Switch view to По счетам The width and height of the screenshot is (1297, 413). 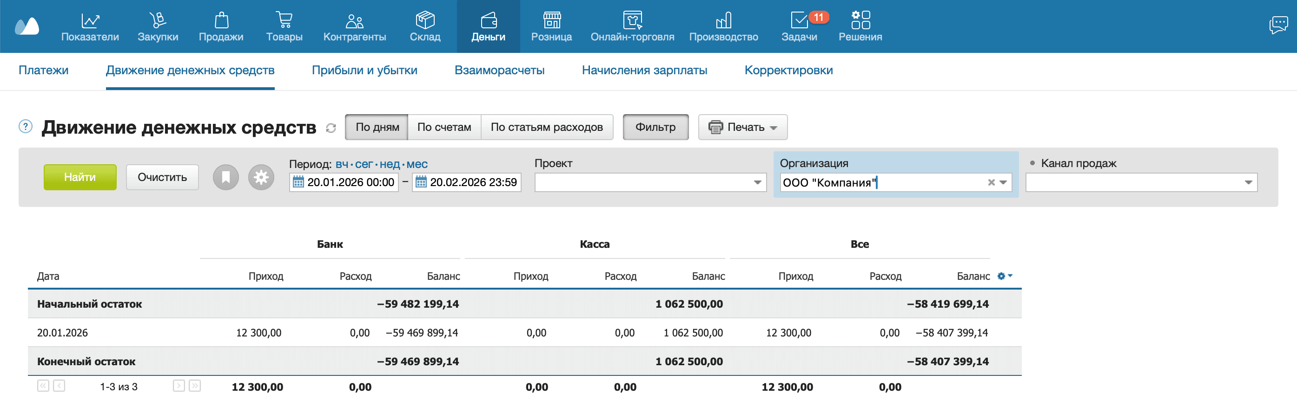click(x=443, y=127)
